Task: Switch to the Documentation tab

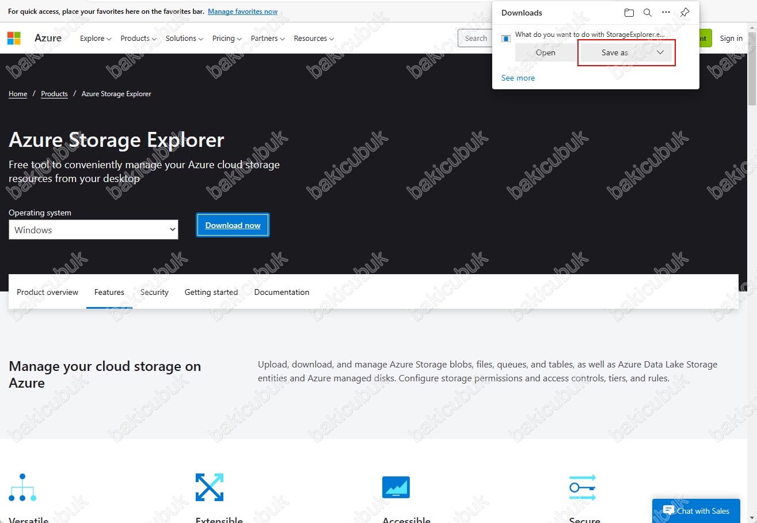Action: (282, 292)
